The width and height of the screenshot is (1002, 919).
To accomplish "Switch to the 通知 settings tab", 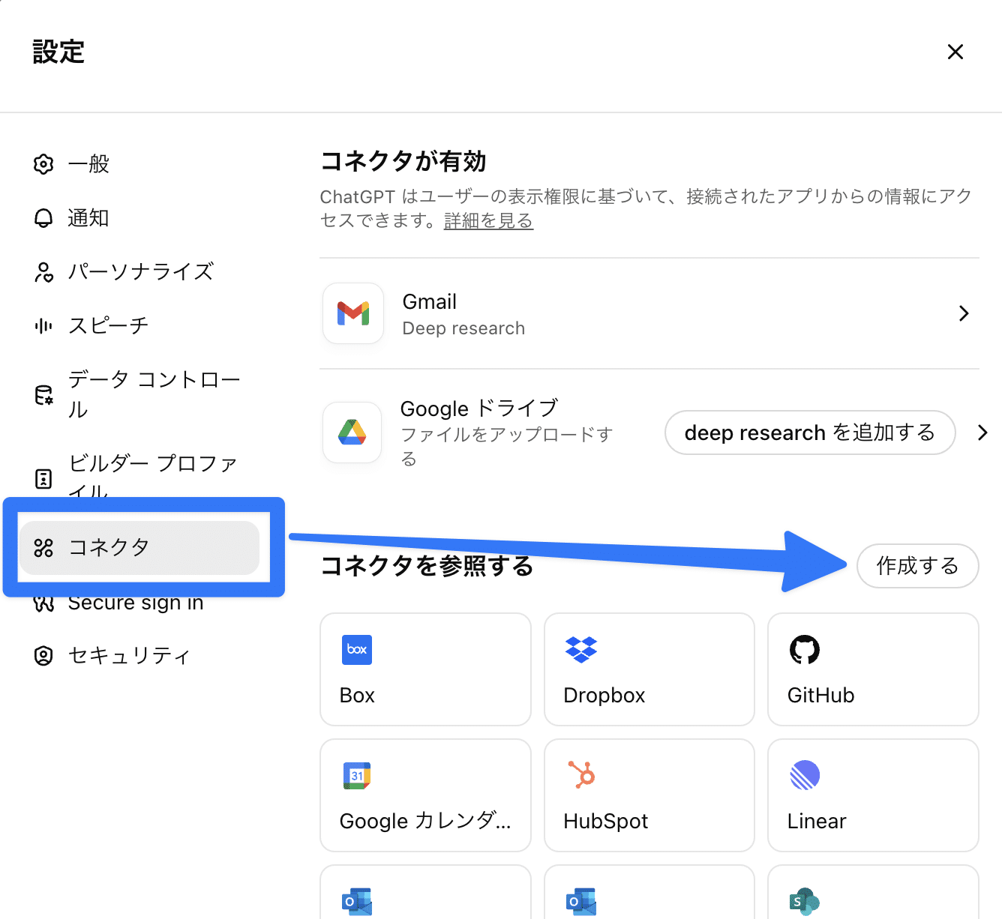I will tap(88, 218).
